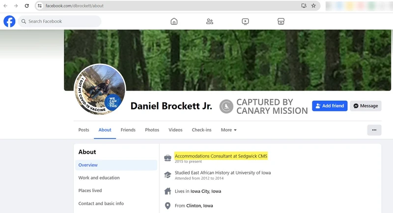
Task: Click 'Attended from 2012 to 2014' text
Action: 199,179
